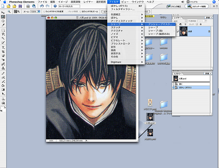This screenshot has height=168, width=219.
Task: Select the Lasso tool
Action: (x=3, y=34)
